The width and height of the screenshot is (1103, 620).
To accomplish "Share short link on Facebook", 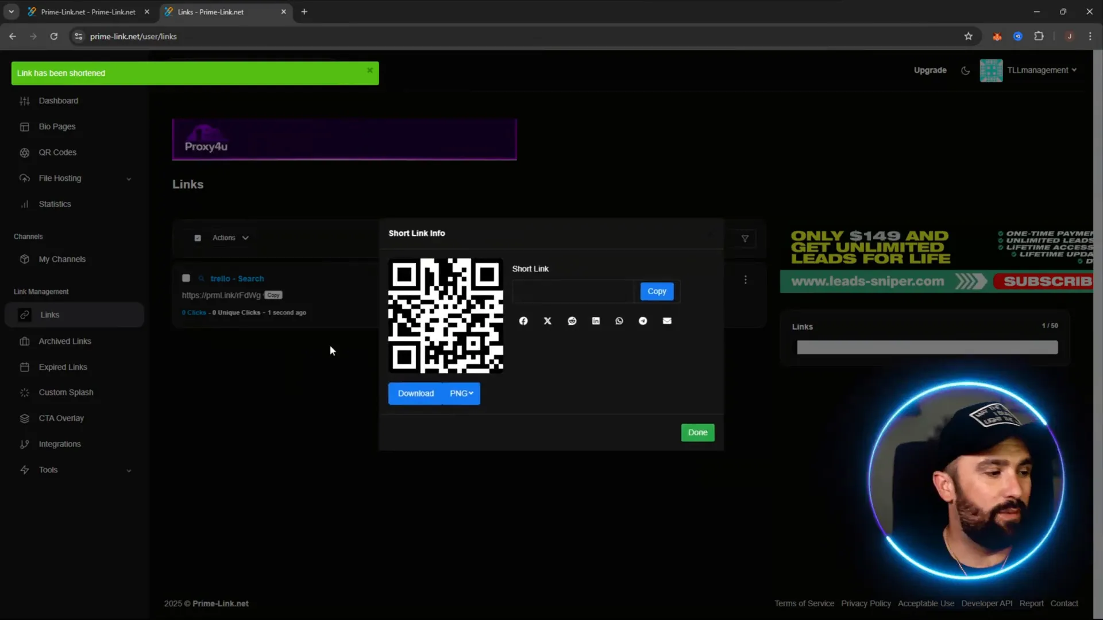I will 523,321.
